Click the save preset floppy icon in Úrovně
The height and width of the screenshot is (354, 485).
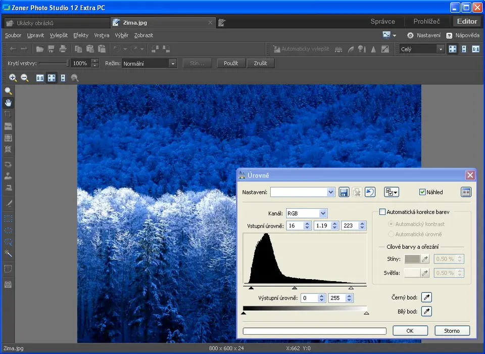344,192
